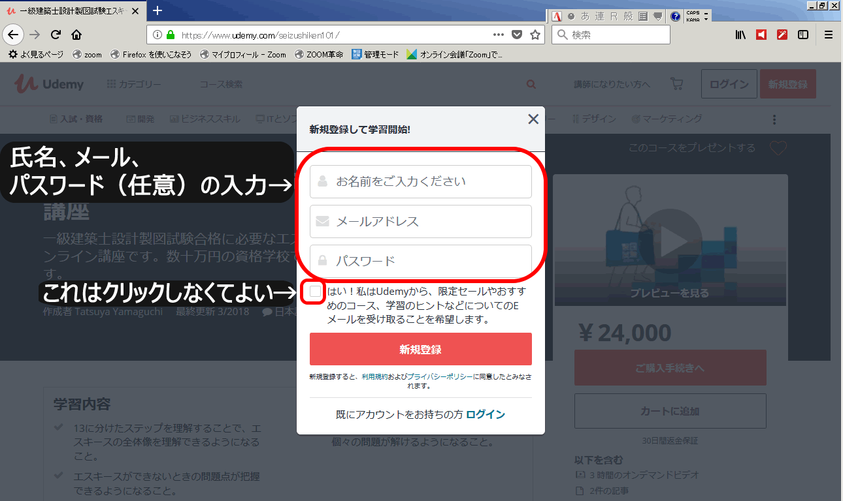Select the マーケティング category
The width and height of the screenshot is (843, 501).
click(x=667, y=119)
